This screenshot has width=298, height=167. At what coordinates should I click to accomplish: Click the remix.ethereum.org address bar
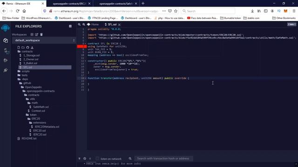106,11
